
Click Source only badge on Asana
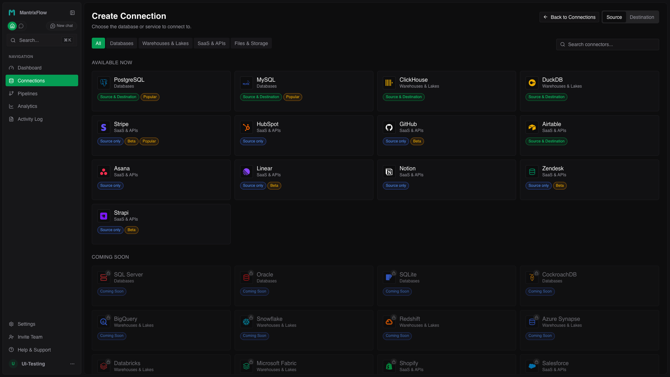click(110, 186)
